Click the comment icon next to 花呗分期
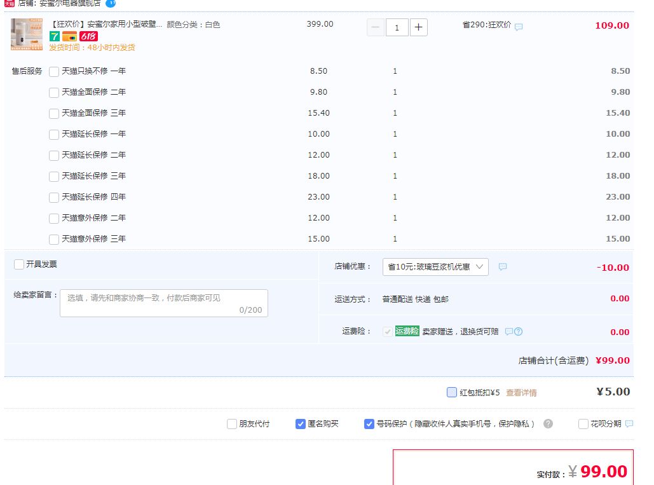This screenshot has width=654, height=485. point(629,424)
